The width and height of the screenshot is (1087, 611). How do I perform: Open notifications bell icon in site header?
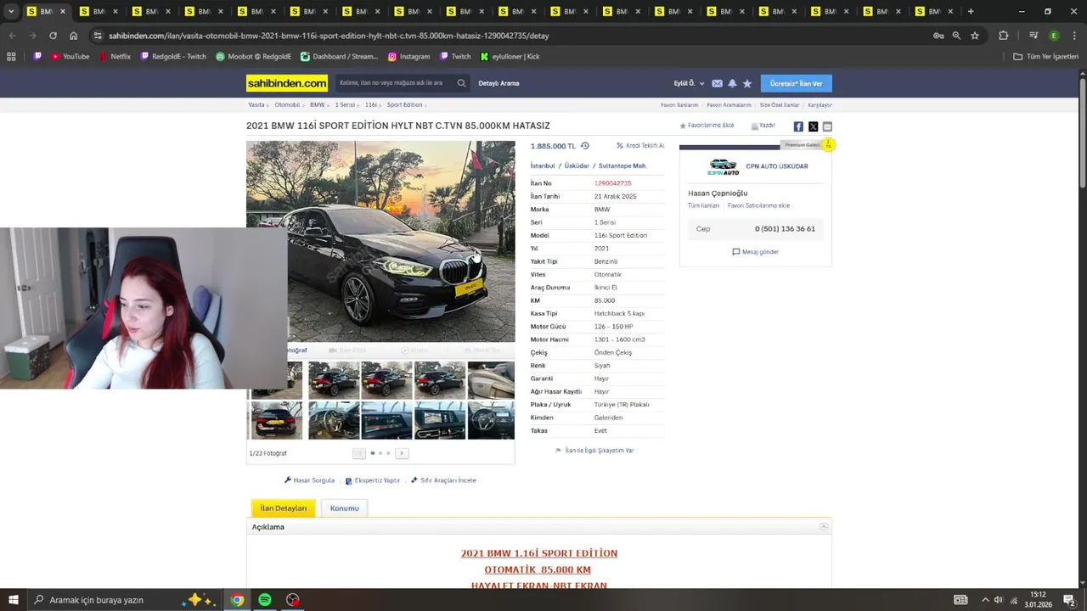[732, 83]
